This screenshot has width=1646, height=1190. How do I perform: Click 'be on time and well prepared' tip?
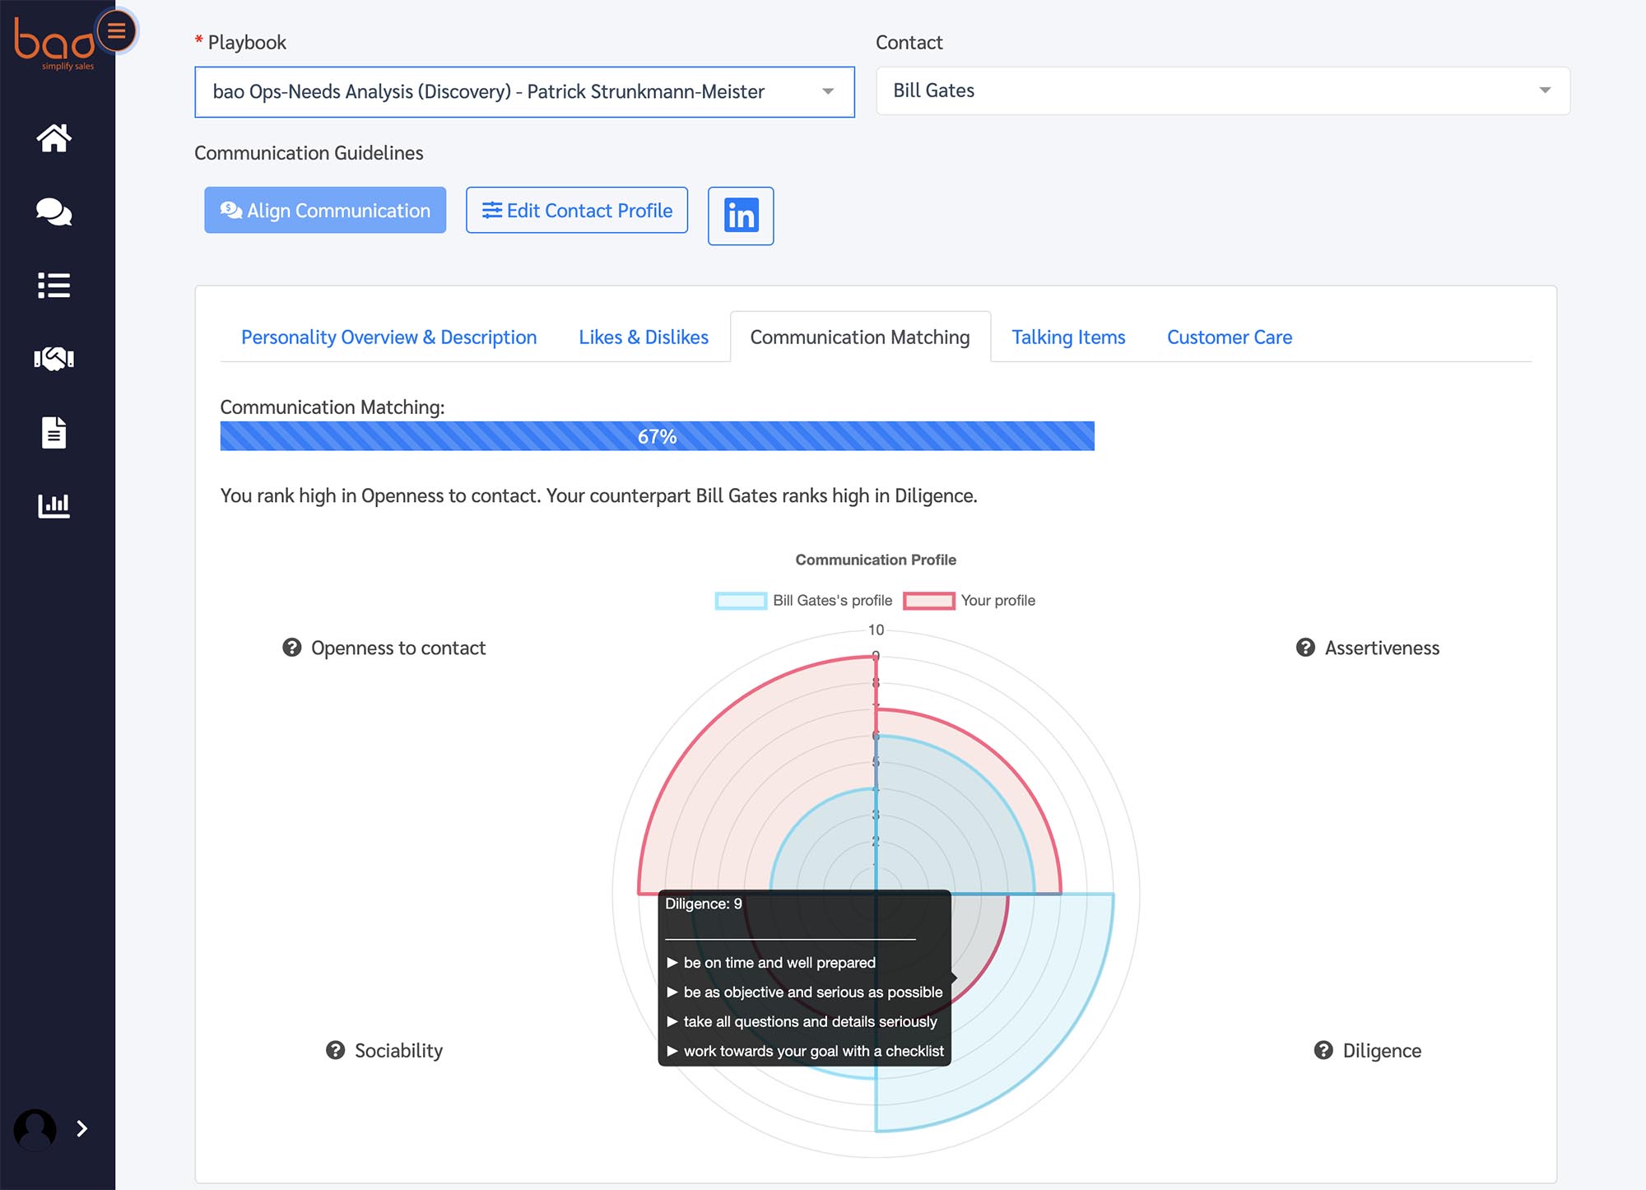[x=779, y=962]
